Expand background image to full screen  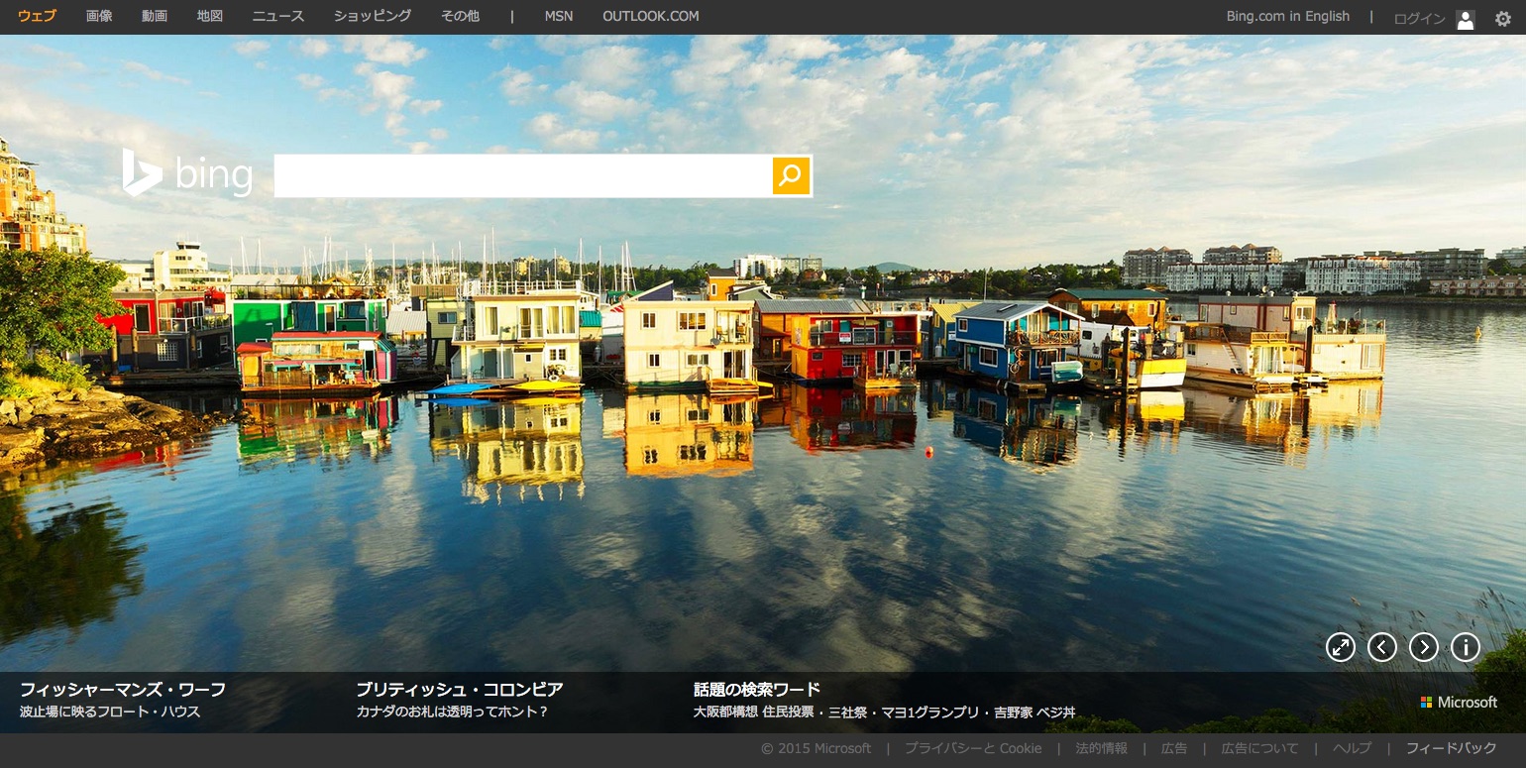1340,647
